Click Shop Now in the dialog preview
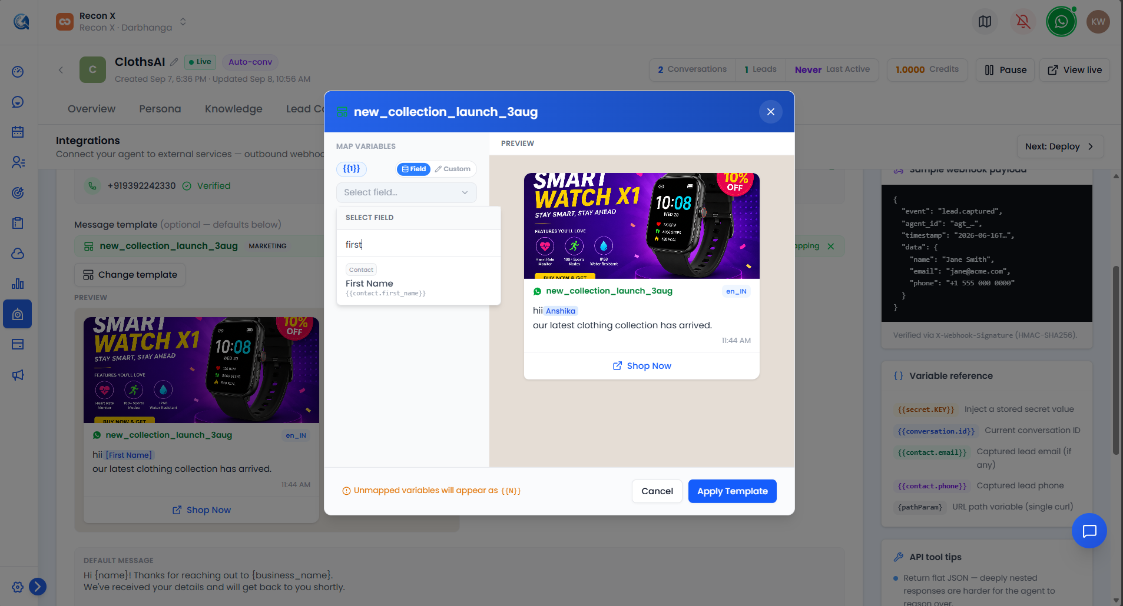The width and height of the screenshot is (1123, 606). point(642,366)
